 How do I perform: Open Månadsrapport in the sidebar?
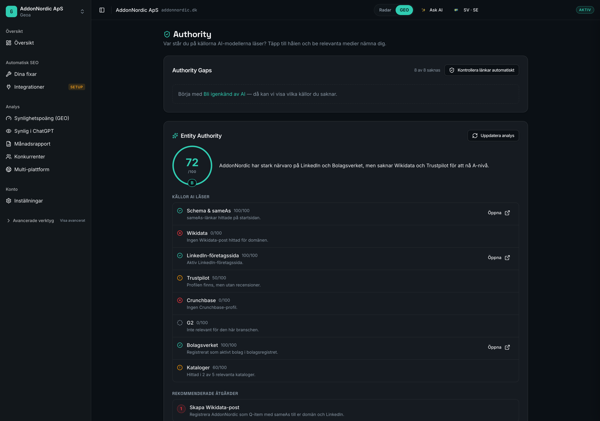[45, 144]
